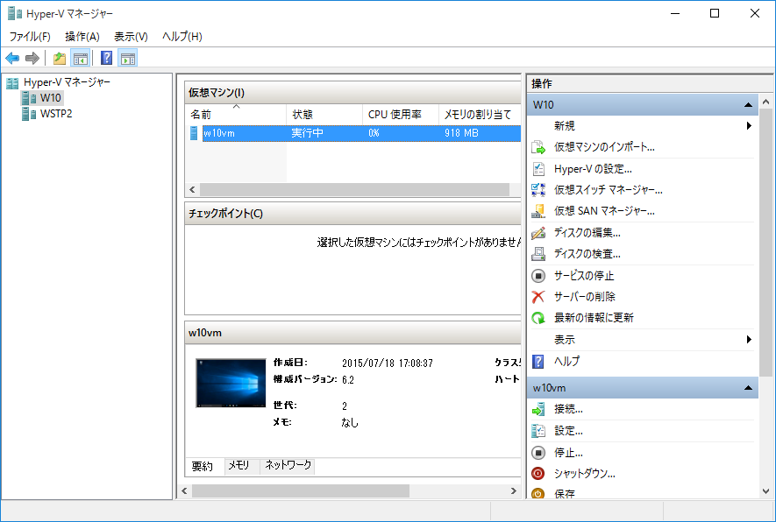Click 接続... action for w10vm
This screenshot has width=776, height=522.
pyautogui.click(x=569, y=409)
